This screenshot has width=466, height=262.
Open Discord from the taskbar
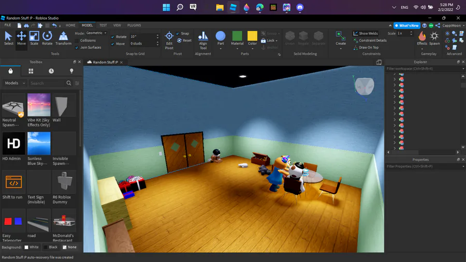tap(300, 7)
